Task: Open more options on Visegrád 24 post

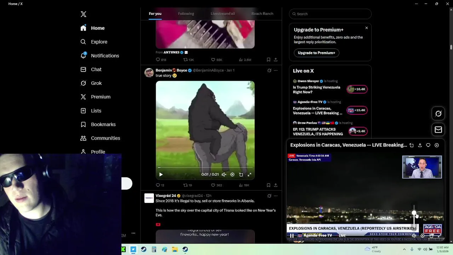Action: click(x=276, y=196)
